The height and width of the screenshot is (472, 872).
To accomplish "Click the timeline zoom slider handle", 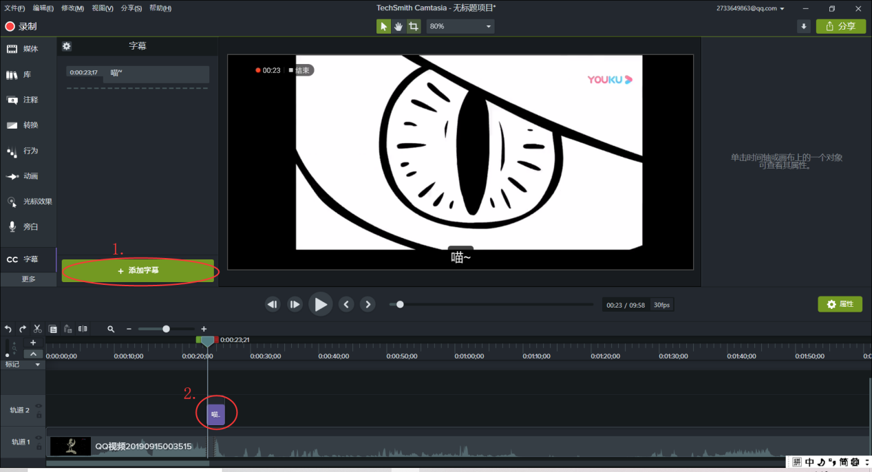I will (x=166, y=329).
